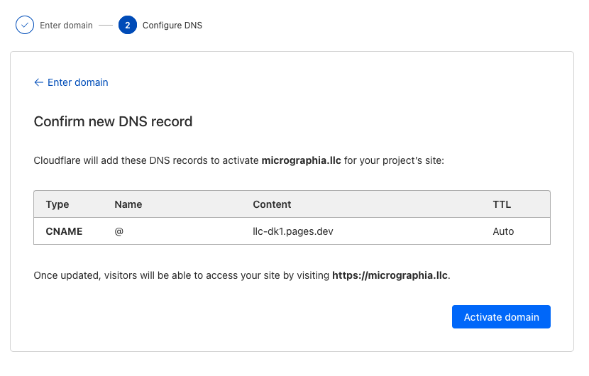This screenshot has width=589, height=376.
Task: Click the CNAME type cell
Action: pos(65,231)
